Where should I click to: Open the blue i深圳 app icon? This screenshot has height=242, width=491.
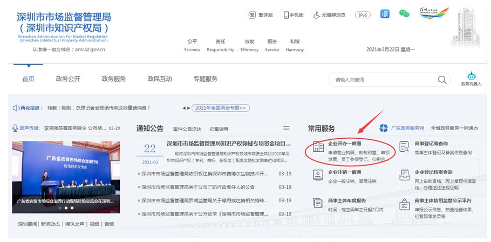(x=385, y=14)
